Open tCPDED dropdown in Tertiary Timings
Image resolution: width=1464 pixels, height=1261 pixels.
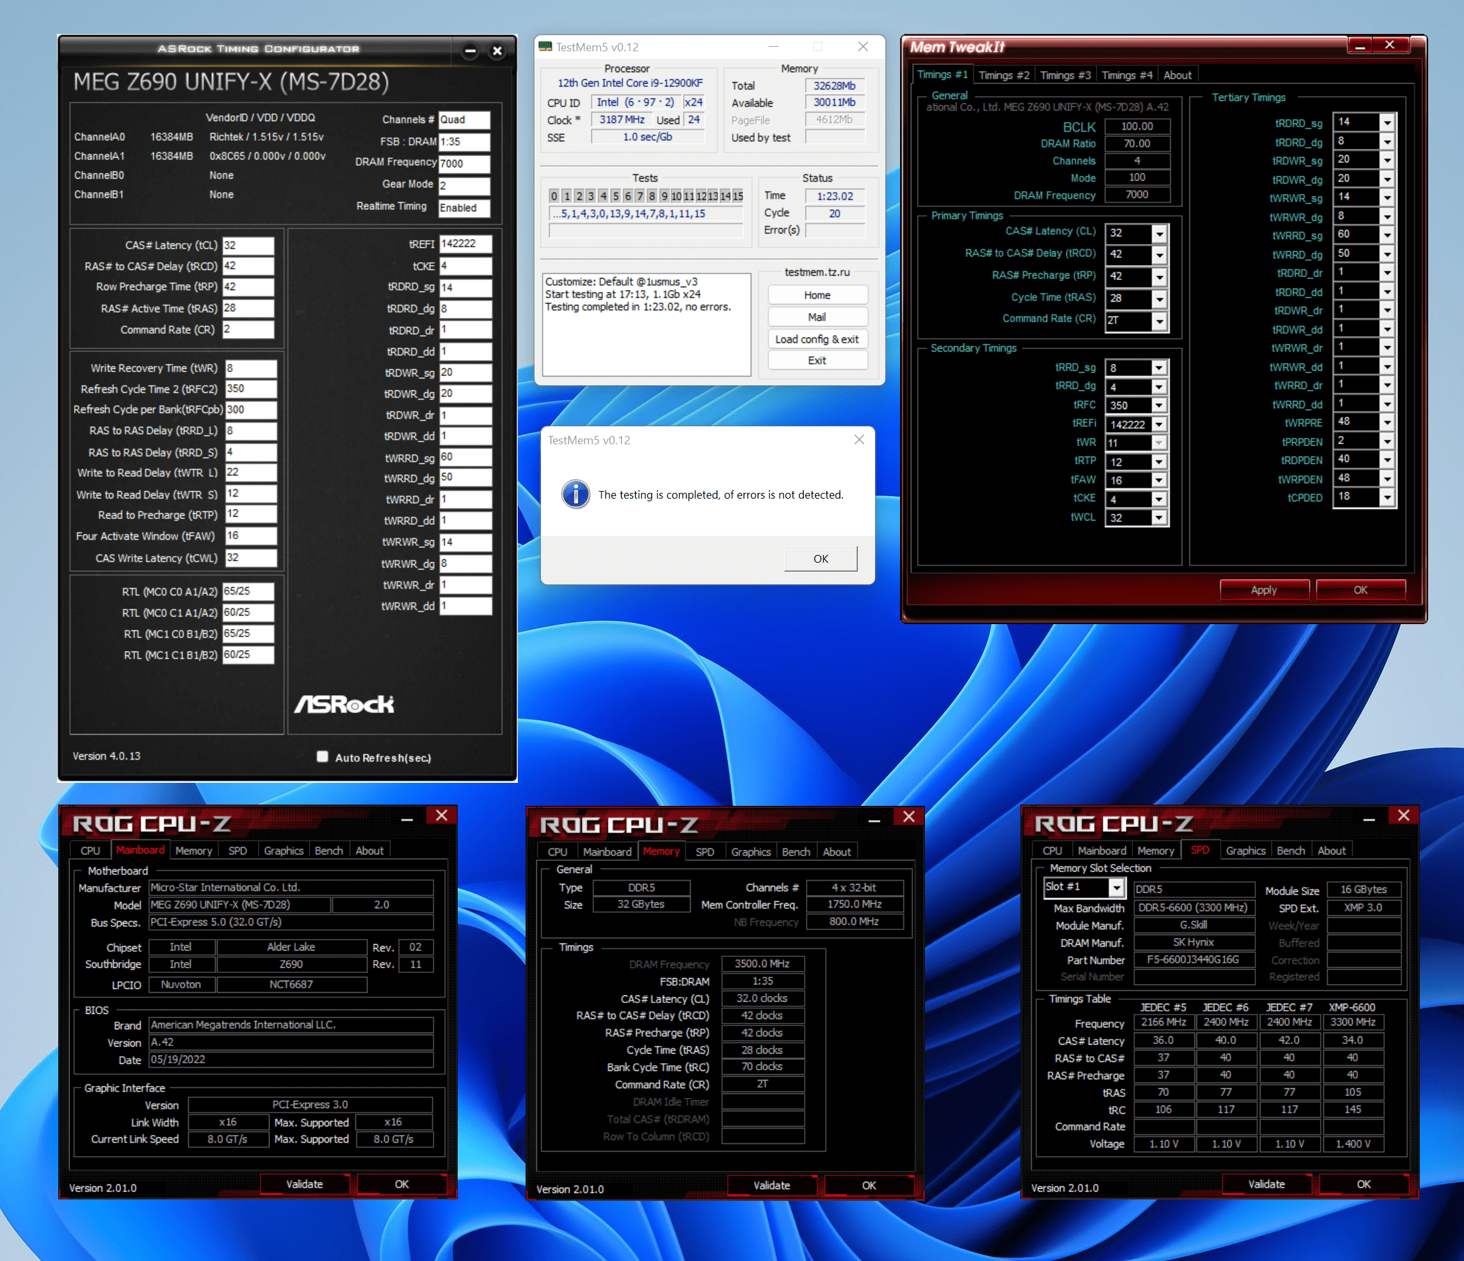pos(1388,497)
